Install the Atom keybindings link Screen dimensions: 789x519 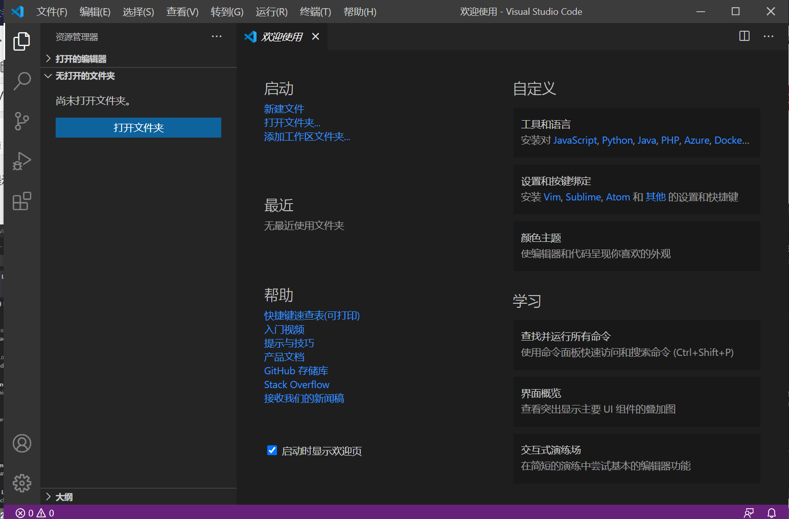[618, 197]
